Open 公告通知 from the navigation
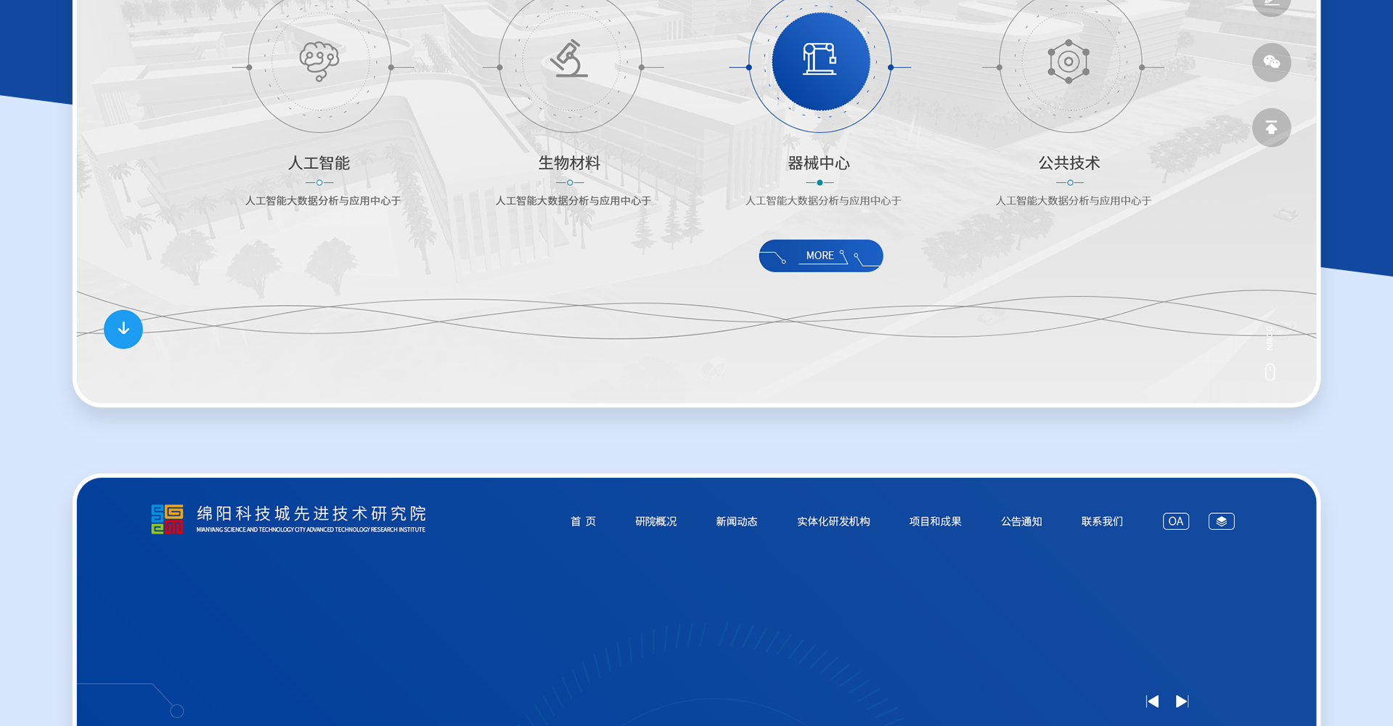 pyautogui.click(x=1021, y=521)
